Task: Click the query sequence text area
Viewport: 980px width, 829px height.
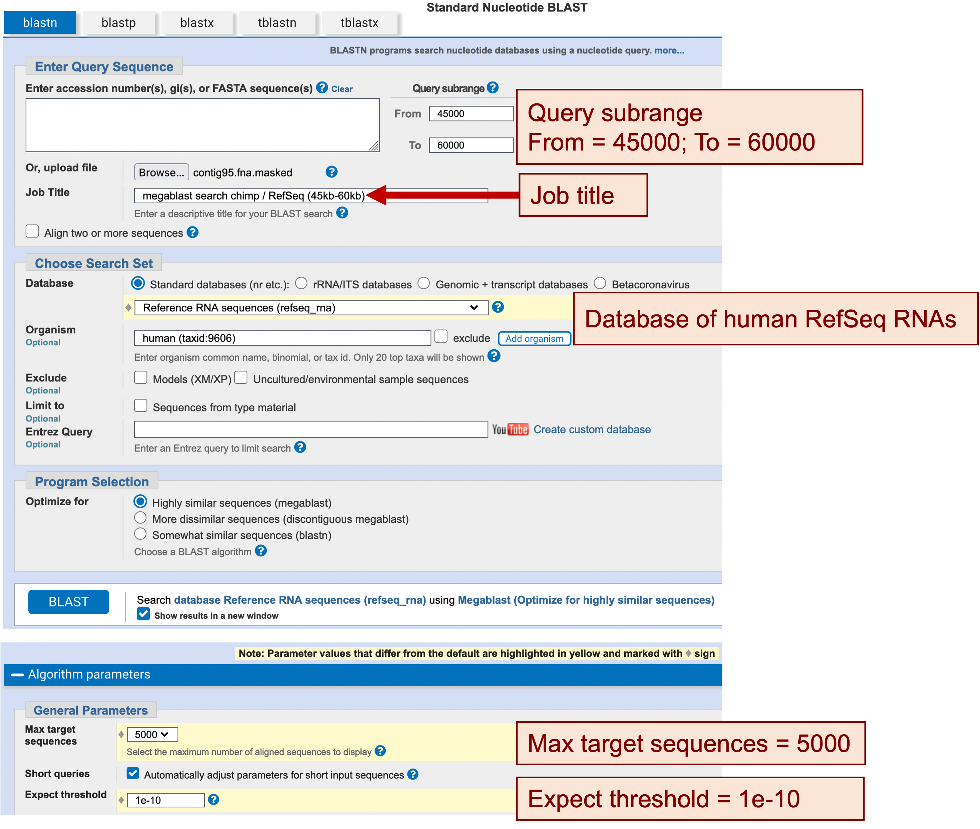Action: tap(203, 124)
